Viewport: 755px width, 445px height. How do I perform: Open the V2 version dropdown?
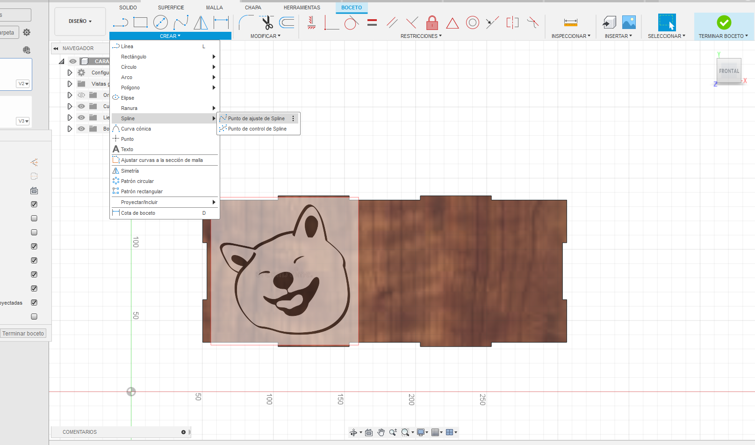pos(23,84)
